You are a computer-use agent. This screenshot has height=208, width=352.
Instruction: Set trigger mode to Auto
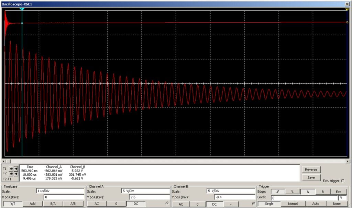click(x=316, y=204)
